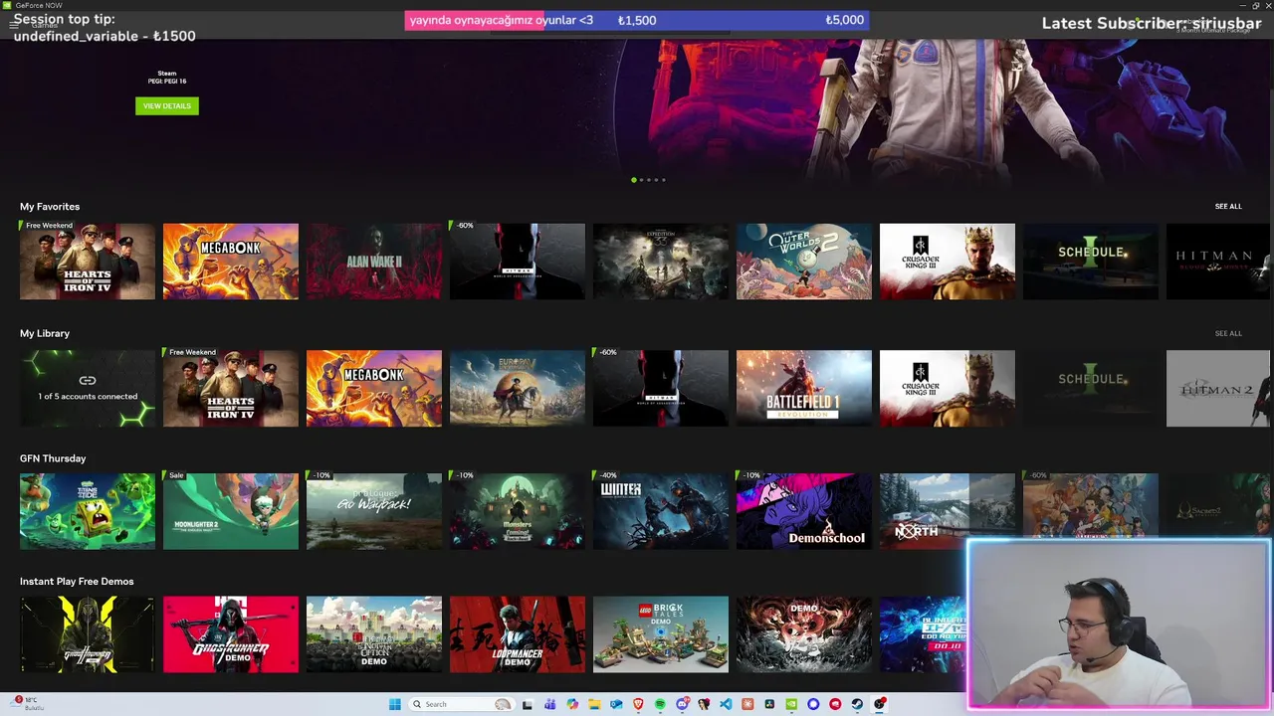
Task: Open the Go Wayback! game tile
Action: pos(374,511)
